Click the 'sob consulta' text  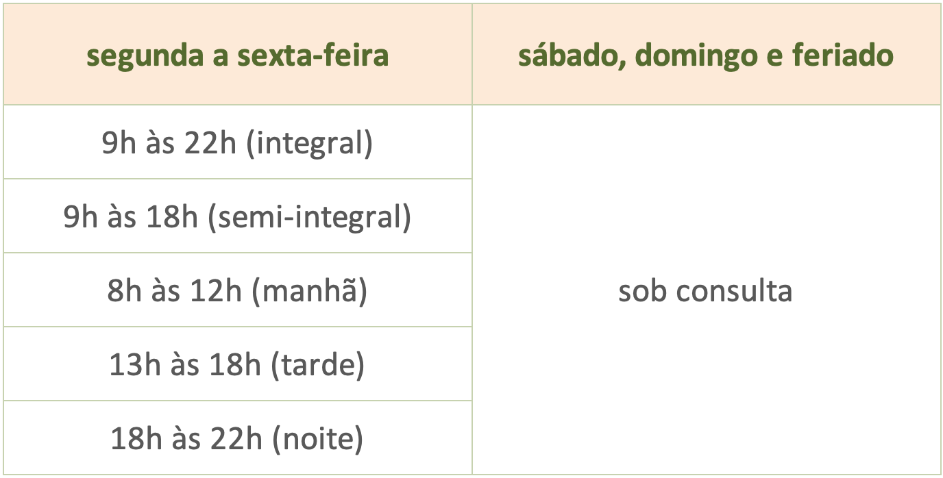pyautogui.click(x=705, y=291)
